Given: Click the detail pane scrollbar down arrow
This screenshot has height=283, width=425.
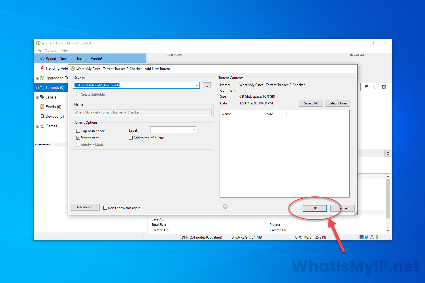Looking at the screenshot, I should [x=388, y=231].
